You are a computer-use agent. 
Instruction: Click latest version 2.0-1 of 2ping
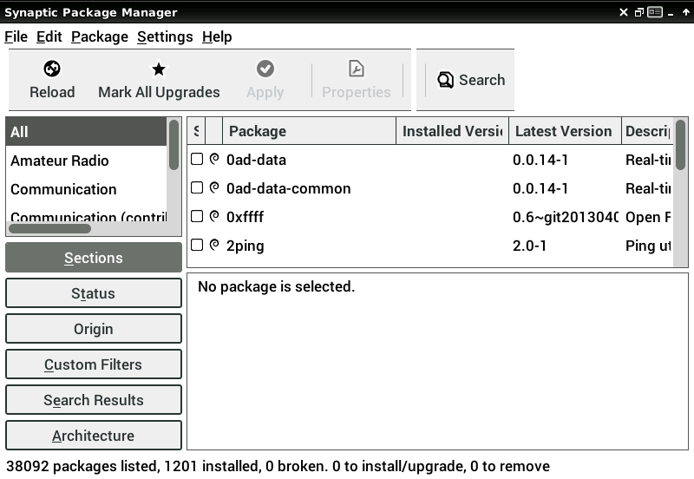tap(529, 246)
